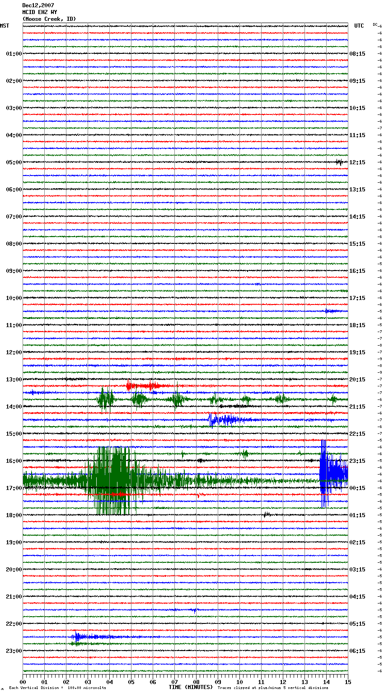
Task: Select the 00:15 UTC time label
Action: [x=357, y=488]
